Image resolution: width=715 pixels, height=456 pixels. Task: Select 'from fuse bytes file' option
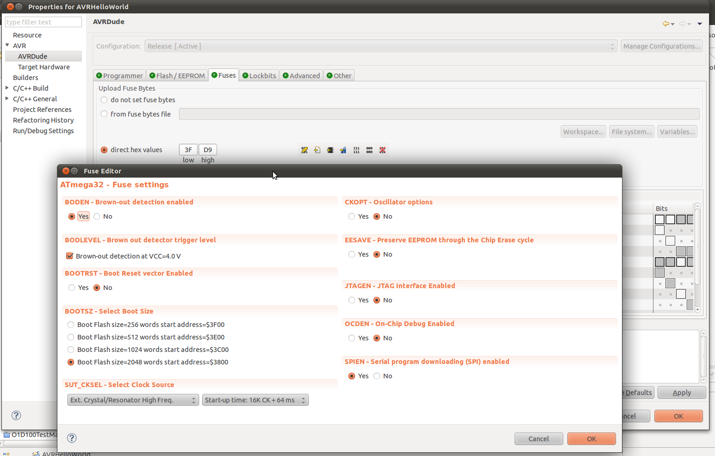click(104, 114)
